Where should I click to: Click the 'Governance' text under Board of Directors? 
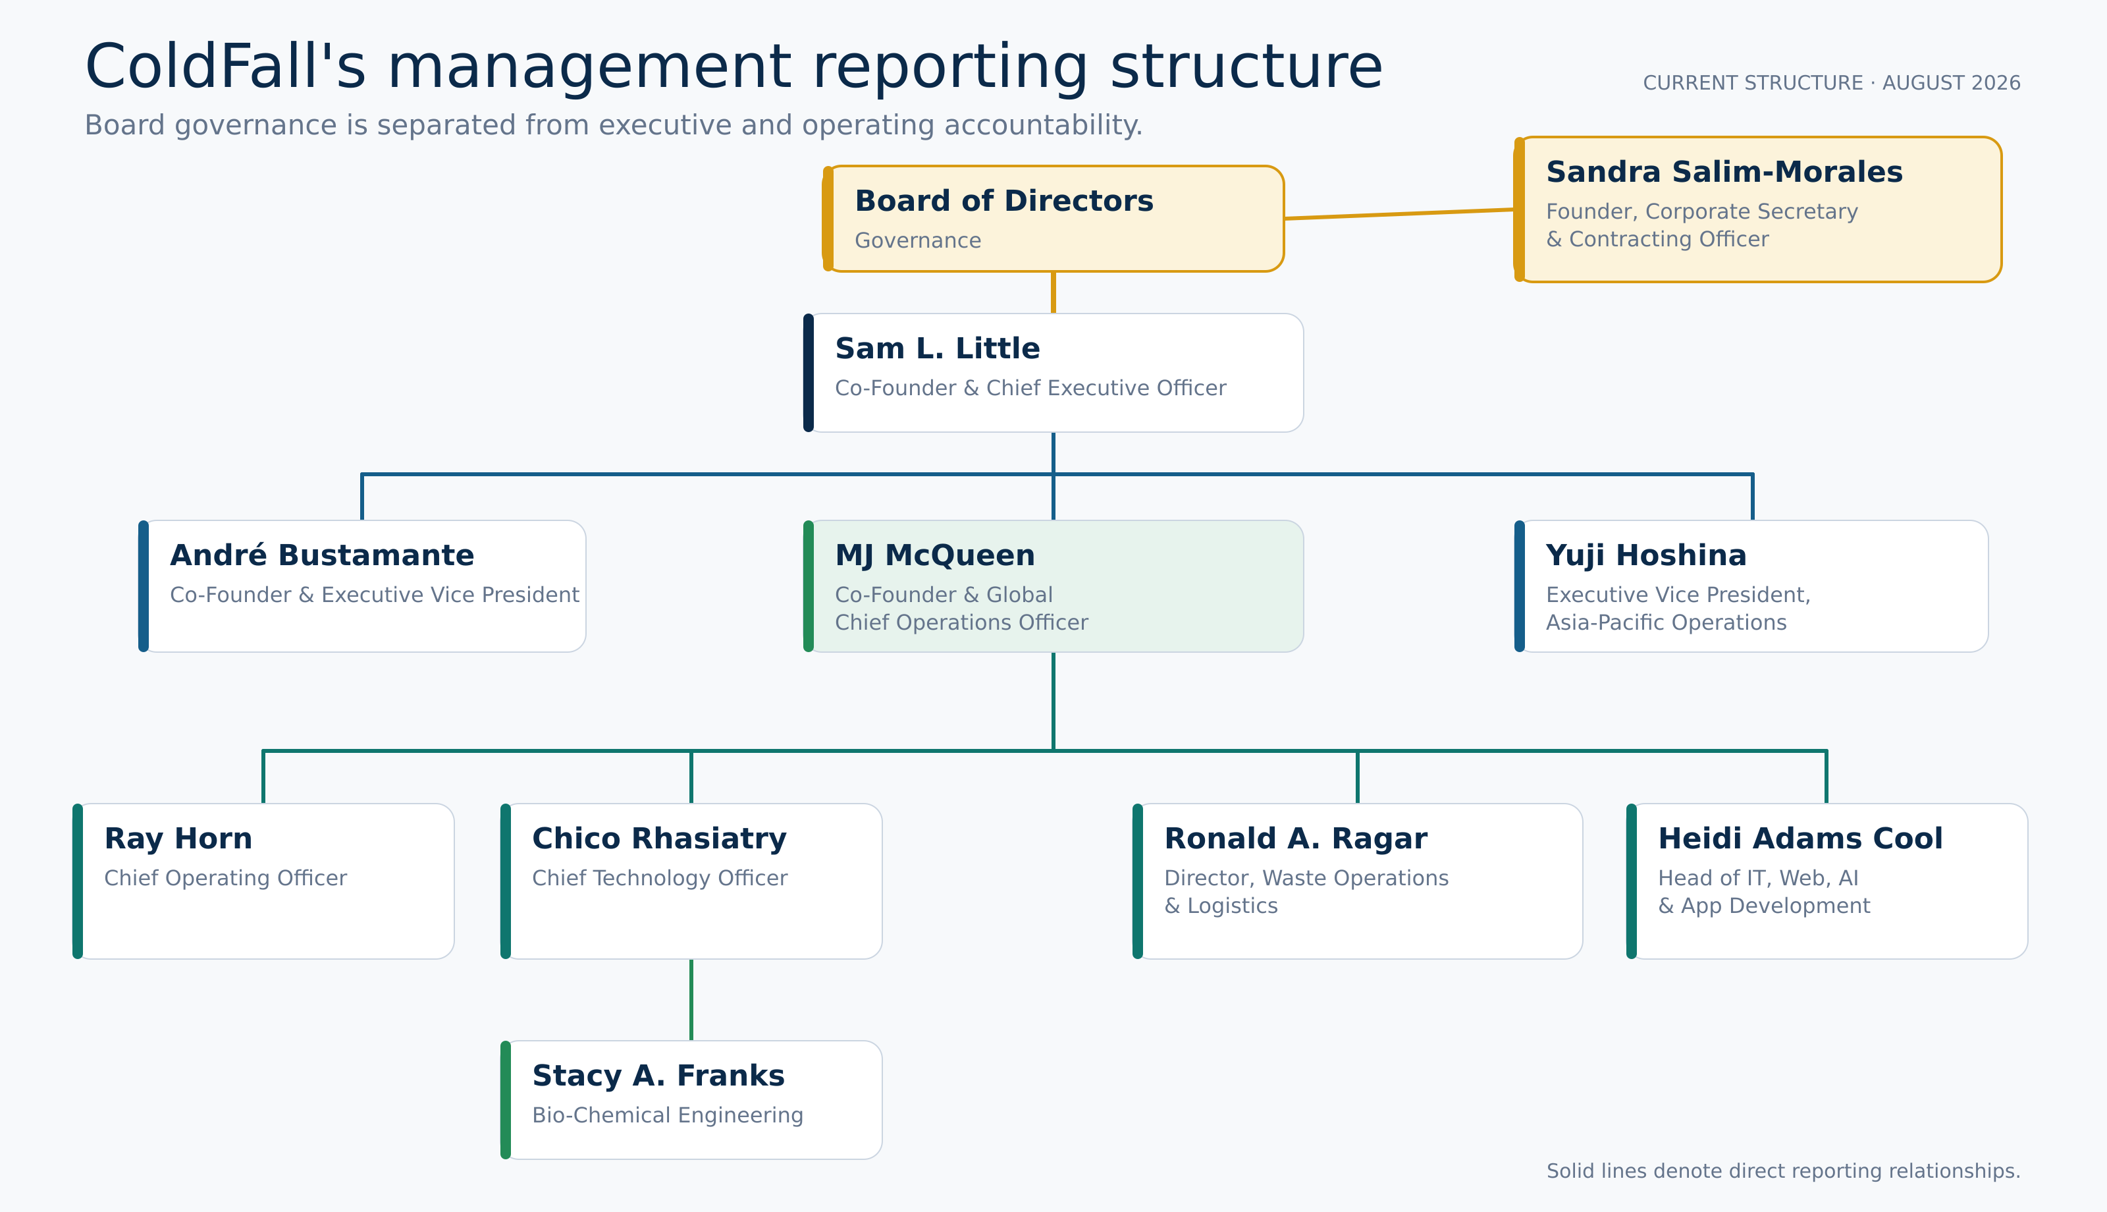pos(919,240)
